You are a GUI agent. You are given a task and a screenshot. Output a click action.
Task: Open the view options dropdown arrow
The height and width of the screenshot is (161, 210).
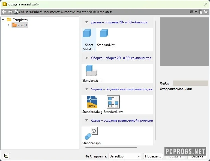(196, 12)
